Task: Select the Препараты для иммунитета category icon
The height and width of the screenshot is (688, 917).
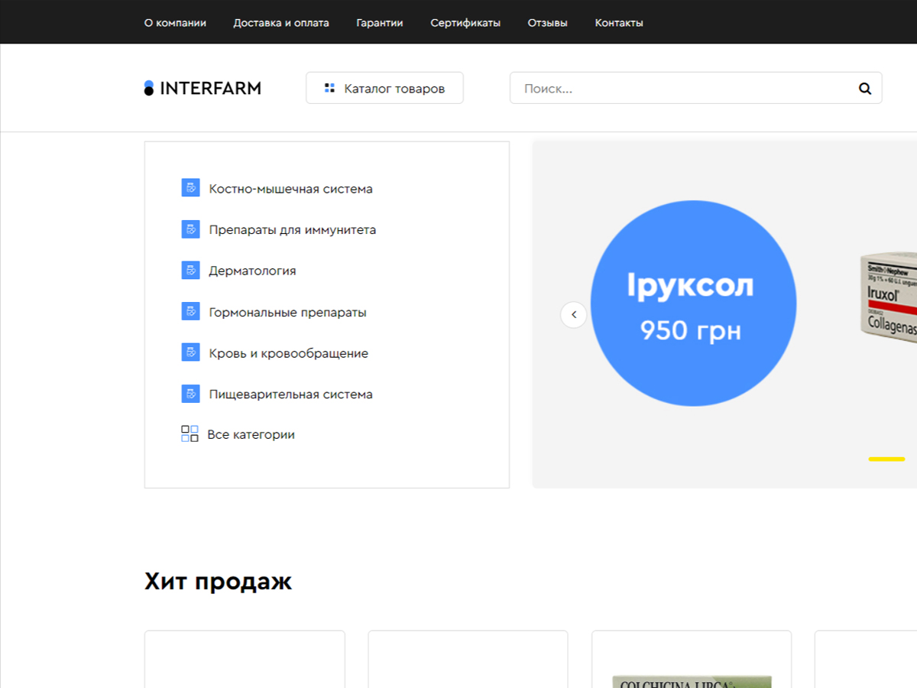Action: point(190,229)
